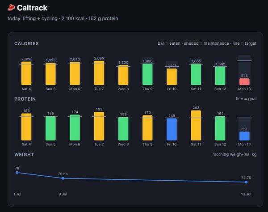The image size is (268, 212).
Task: Click the 'Wed 8' label under calories chart
Action: [x=123, y=89]
